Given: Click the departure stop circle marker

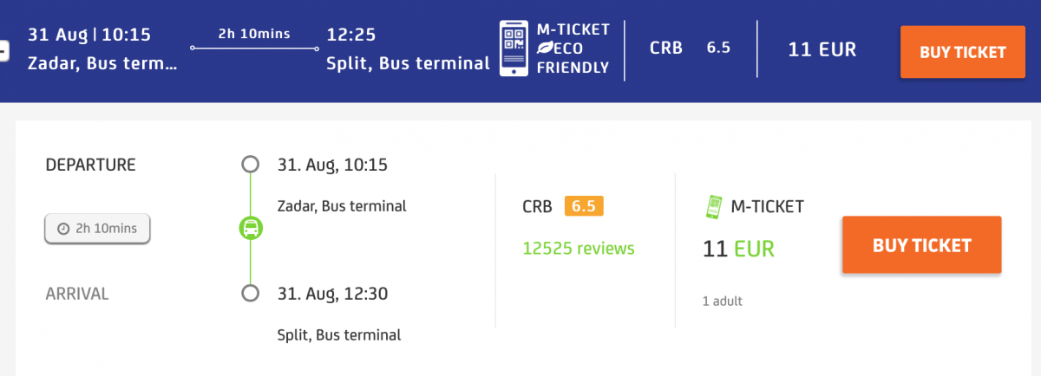Looking at the screenshot, I should click(251, 164).
